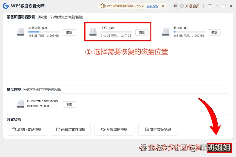Click 恢复 button for 工作 (D:)
The width and height of the screenshot is (236, 157).
click(142, 32)
